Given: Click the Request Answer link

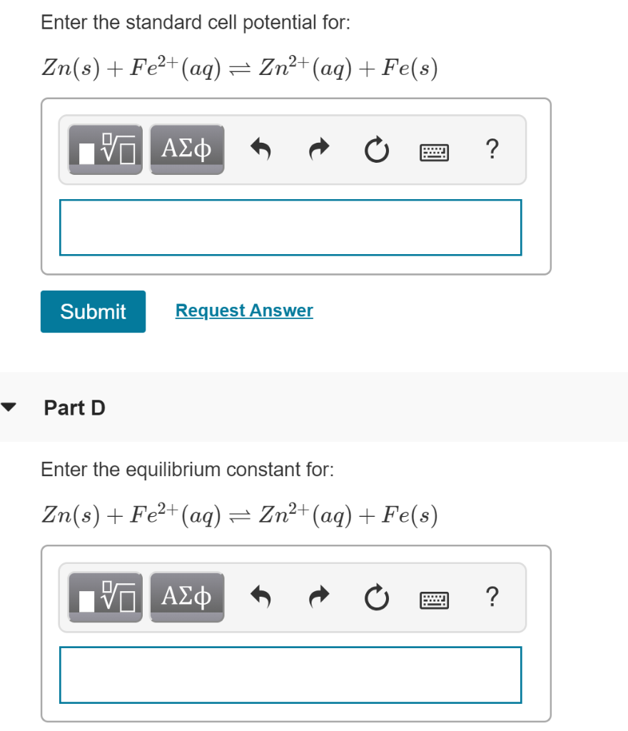Looking at the screenshot, I should click(x=243, y=310).
